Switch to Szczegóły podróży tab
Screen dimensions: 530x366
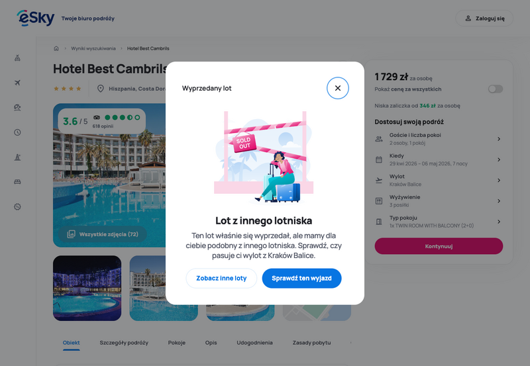(124, 343)
